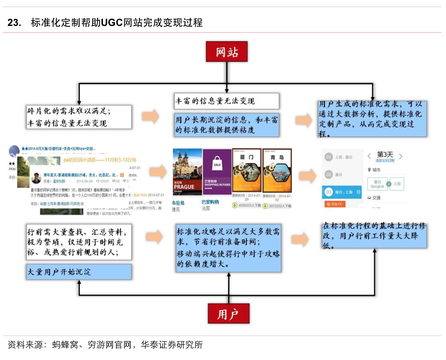This screenshot has width=446, height=360.
Task: Click the red 用户 box
Action: pos(228,313)
